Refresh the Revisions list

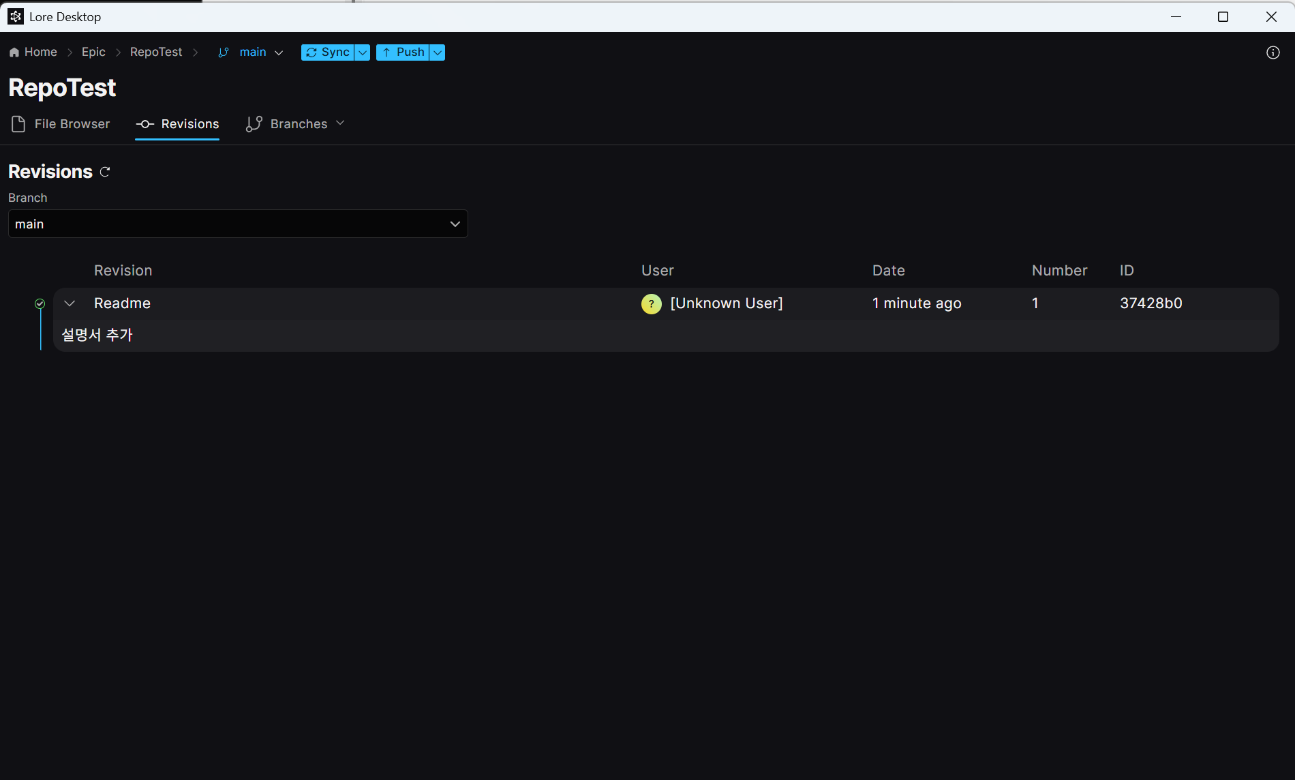tap(105, 172)
